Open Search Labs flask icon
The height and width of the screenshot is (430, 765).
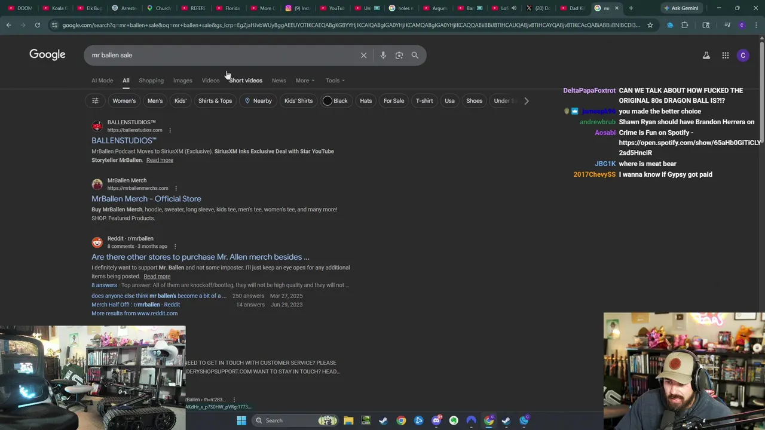[706, 56]
